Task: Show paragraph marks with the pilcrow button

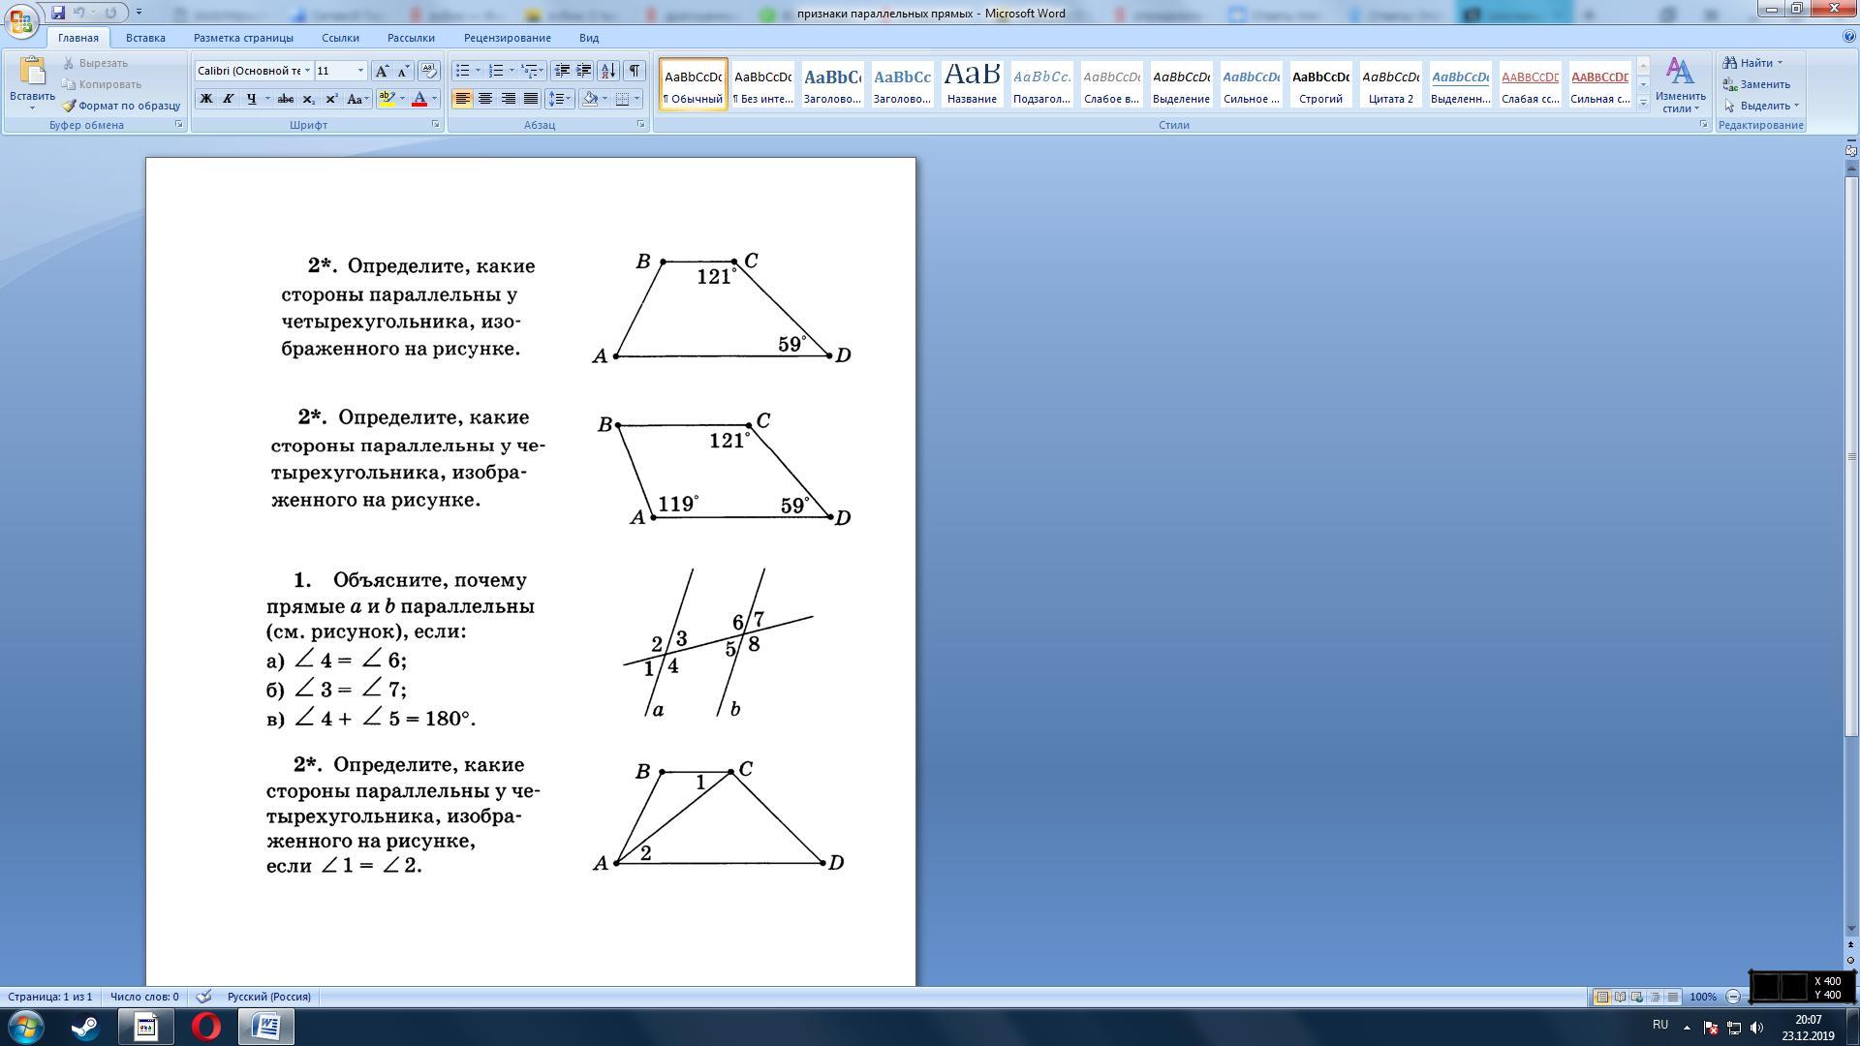Action: (634, 71)
